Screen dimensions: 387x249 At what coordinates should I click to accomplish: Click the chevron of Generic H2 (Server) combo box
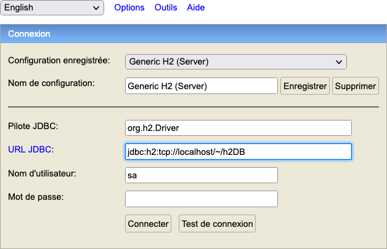click(339, 62)
